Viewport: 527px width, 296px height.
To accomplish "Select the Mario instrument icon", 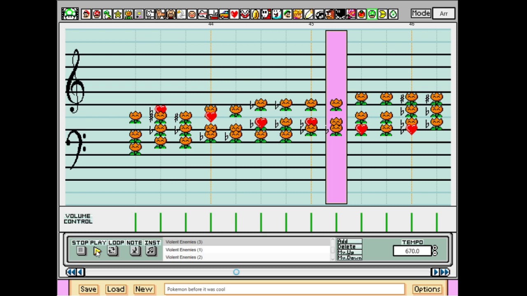I will coord(86,14).
